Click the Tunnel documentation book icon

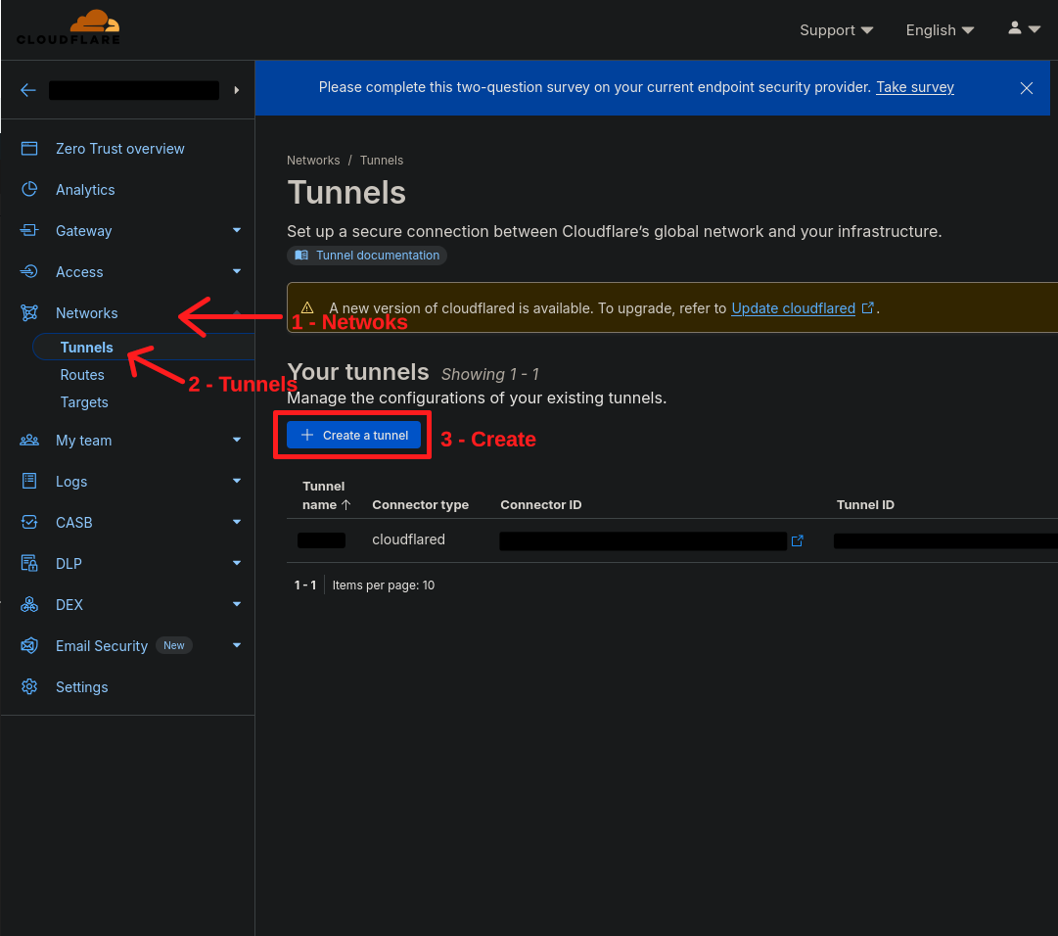pyautogui.click(x=301, y=256)
